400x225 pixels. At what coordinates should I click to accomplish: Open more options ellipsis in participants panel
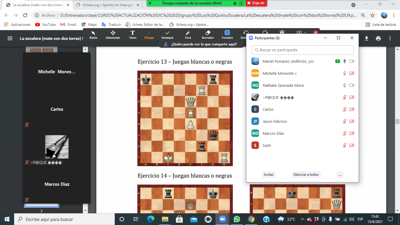point(339,175)
